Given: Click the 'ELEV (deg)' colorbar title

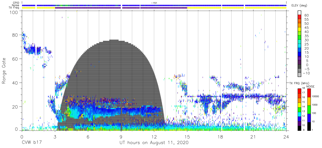Looking at the screenshot, I should [x=299, y=5].
